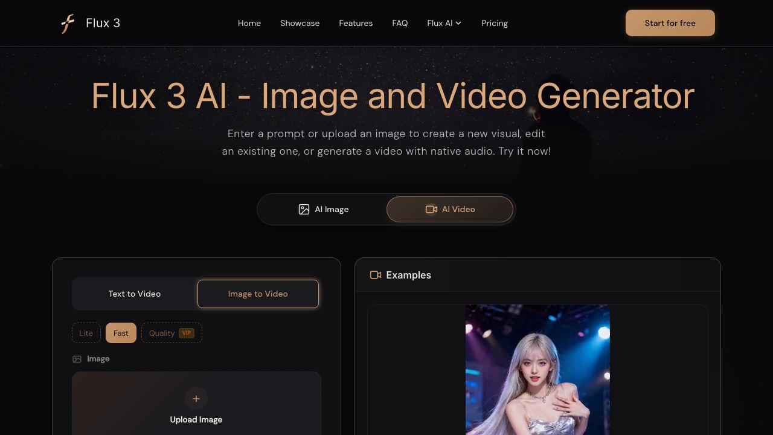This screenshot has width=773, height=435.
Task: Choose the Quality VIP model option
Action: [172, 333]
